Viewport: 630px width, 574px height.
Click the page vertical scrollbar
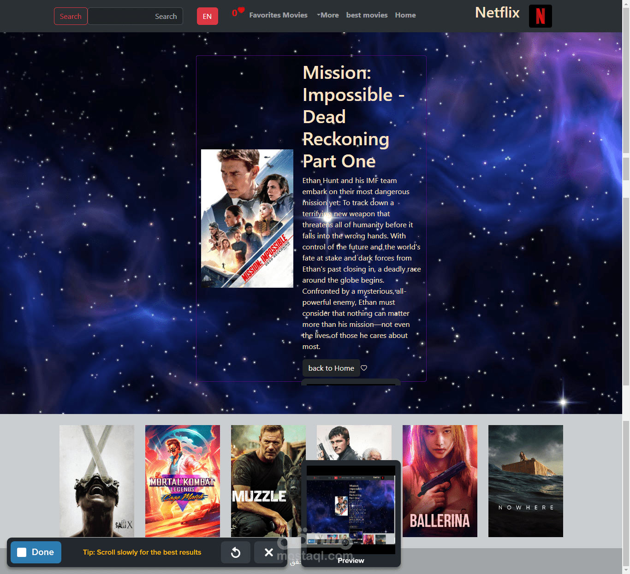626,287
